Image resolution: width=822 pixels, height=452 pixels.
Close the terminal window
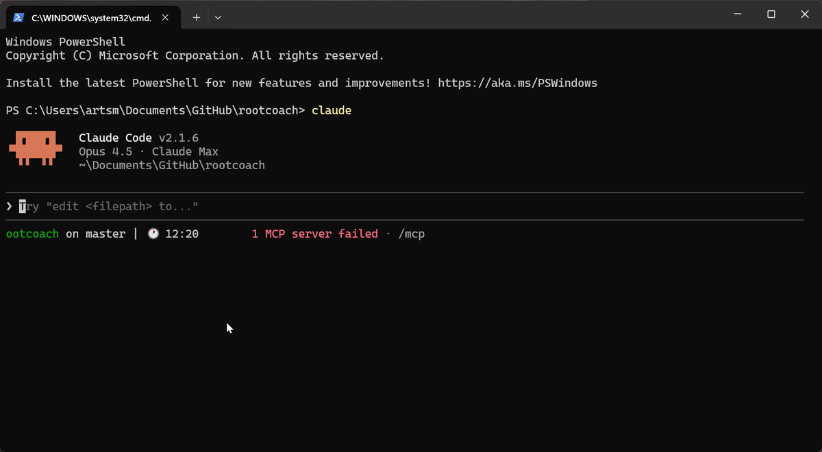[804, 14]
